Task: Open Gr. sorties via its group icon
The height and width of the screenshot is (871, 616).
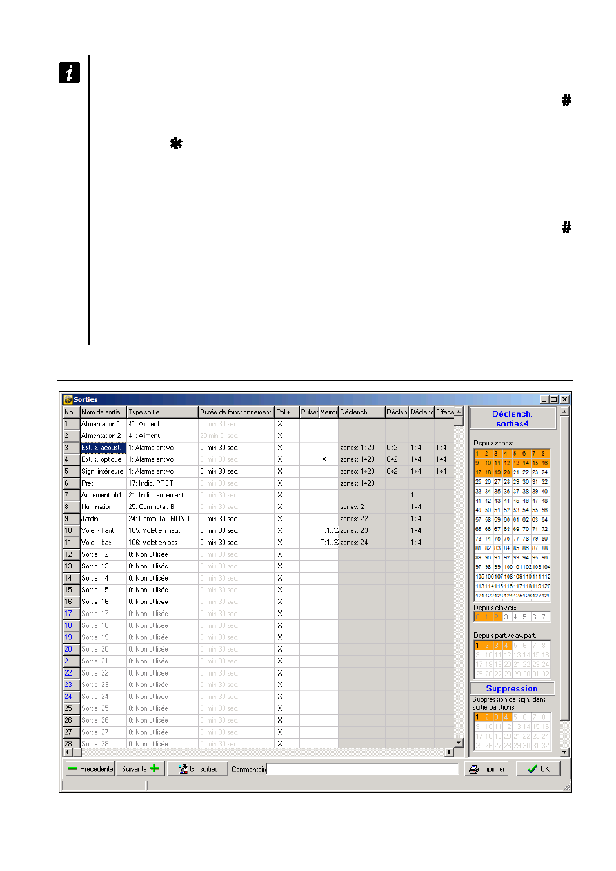Action: coord(183,768)
